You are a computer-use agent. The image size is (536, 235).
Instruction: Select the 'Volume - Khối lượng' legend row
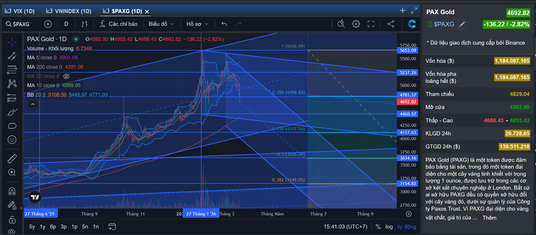(x=60, y=49)
